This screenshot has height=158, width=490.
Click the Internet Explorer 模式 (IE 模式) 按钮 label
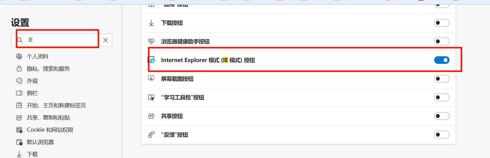pos(208,60)
